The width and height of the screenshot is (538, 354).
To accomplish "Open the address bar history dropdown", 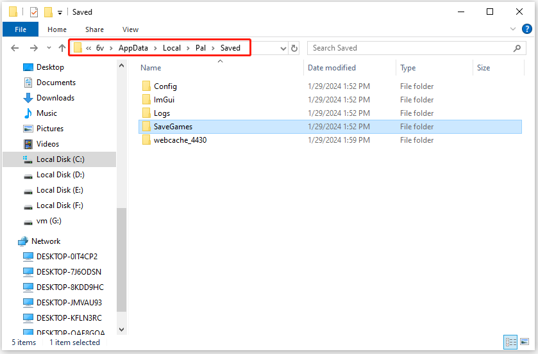I will pyautogui.click(x=283, y=48).
